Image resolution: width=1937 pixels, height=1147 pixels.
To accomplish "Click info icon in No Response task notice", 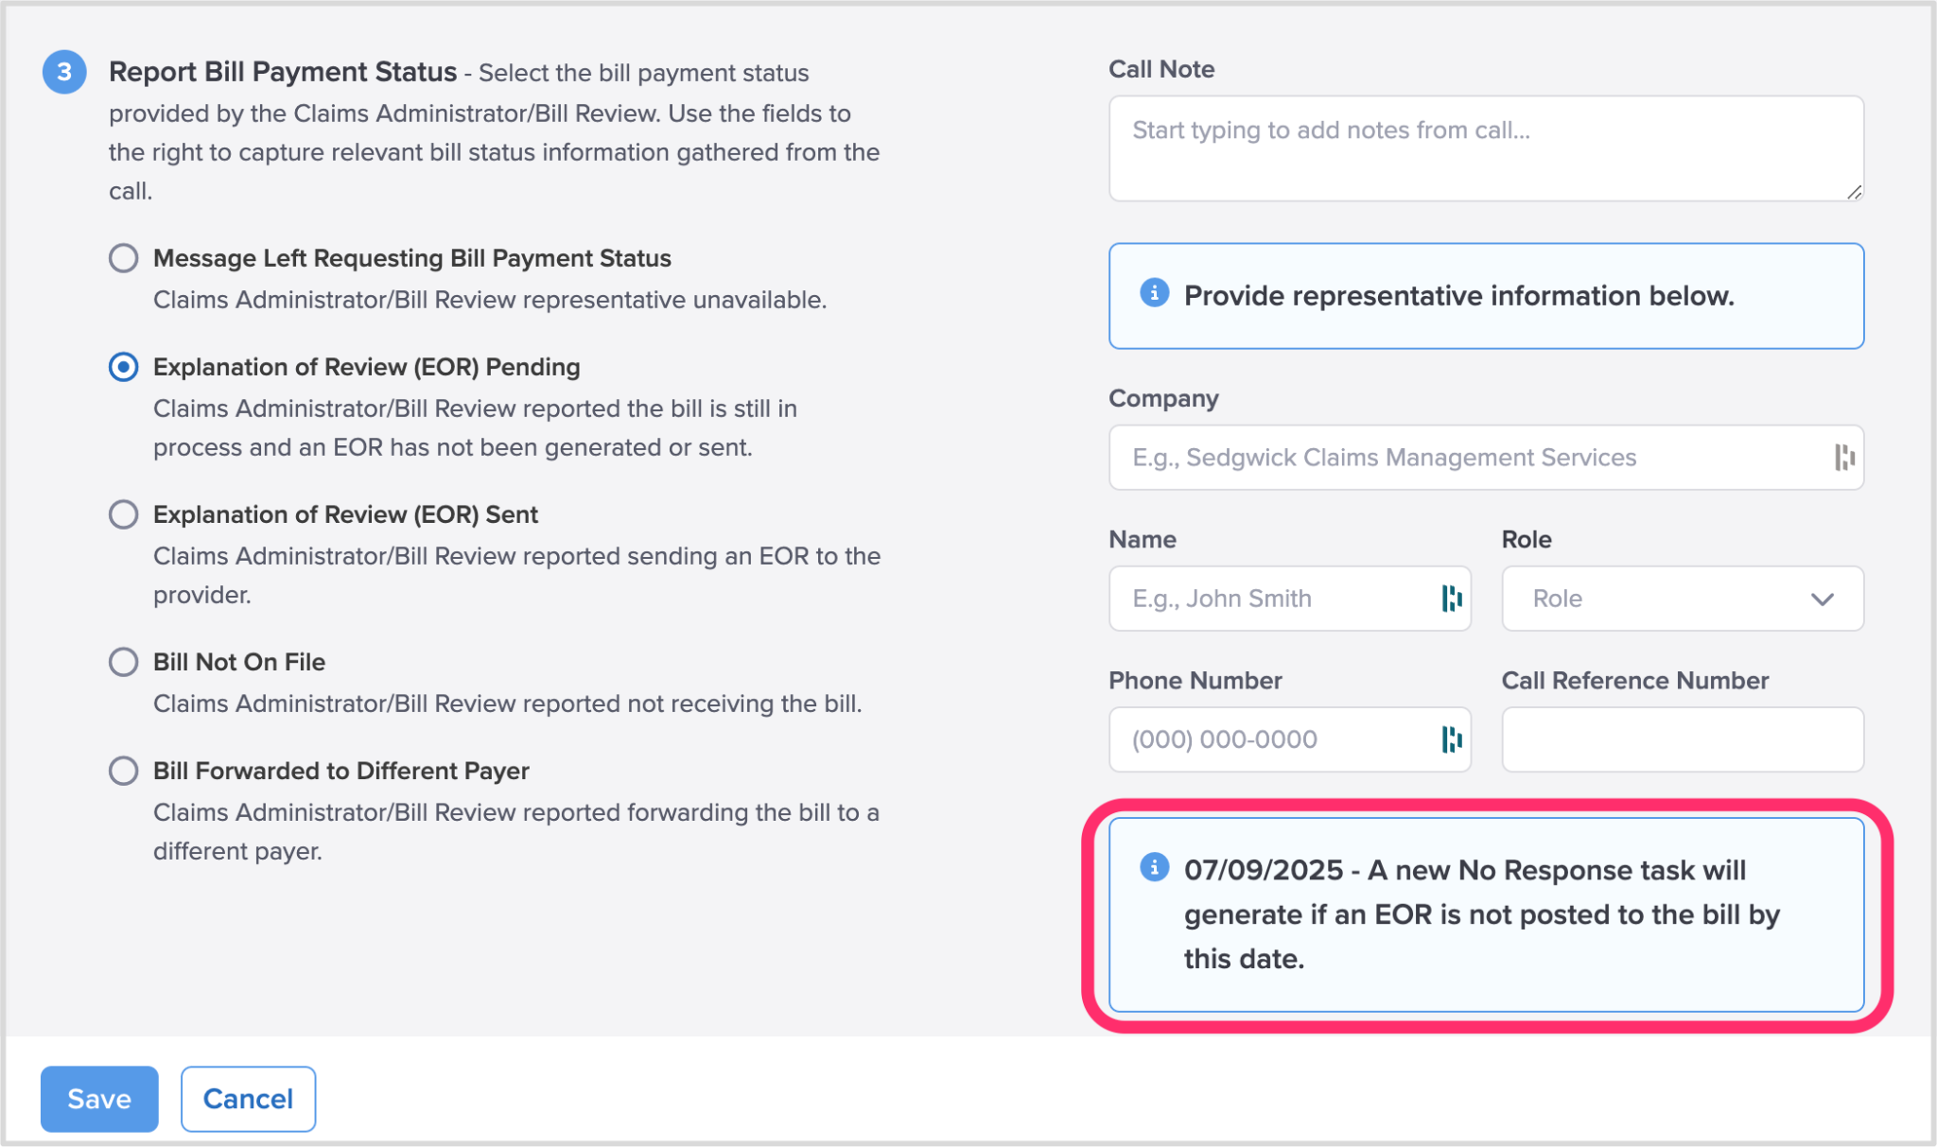I will tap(1154, 867).
